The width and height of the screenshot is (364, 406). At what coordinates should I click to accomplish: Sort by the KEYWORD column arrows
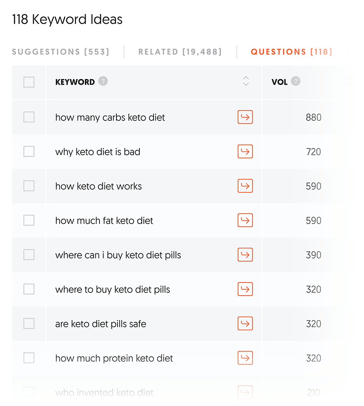pos(246,81)
